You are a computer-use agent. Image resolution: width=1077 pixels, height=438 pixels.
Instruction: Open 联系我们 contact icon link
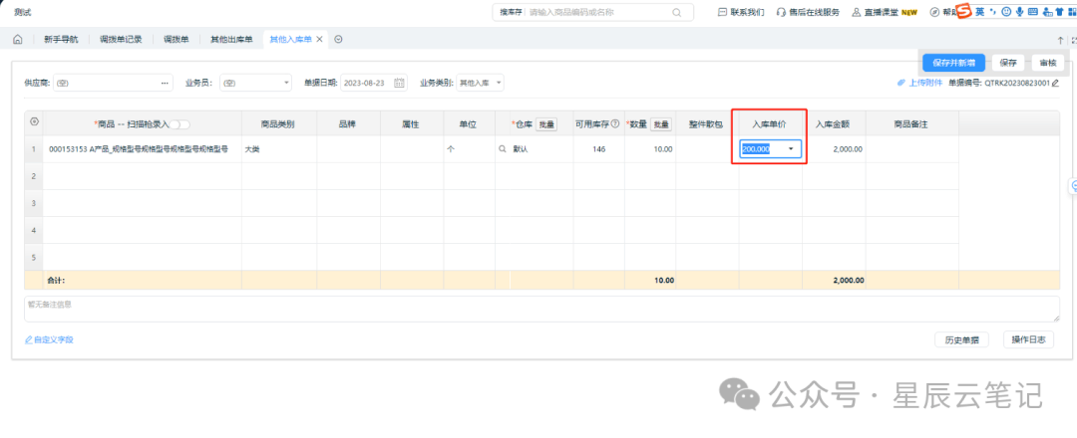coord(740,12)
